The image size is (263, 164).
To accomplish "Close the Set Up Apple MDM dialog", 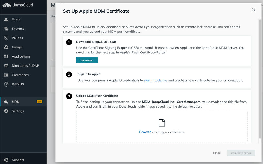I will [253, 10].
